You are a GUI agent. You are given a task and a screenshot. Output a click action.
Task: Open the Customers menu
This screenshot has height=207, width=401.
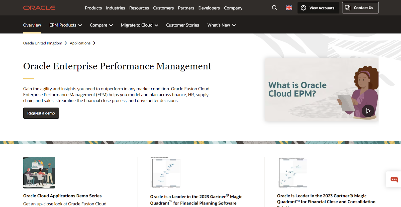[163, 8]
